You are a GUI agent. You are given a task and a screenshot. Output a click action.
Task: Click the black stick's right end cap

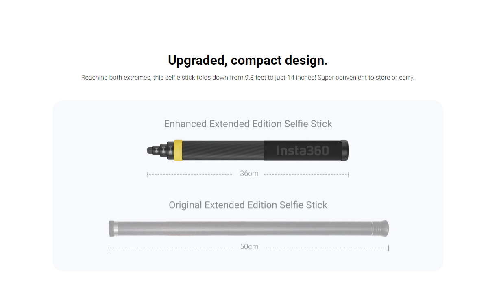pyautogui.click(x=344, y=150)
